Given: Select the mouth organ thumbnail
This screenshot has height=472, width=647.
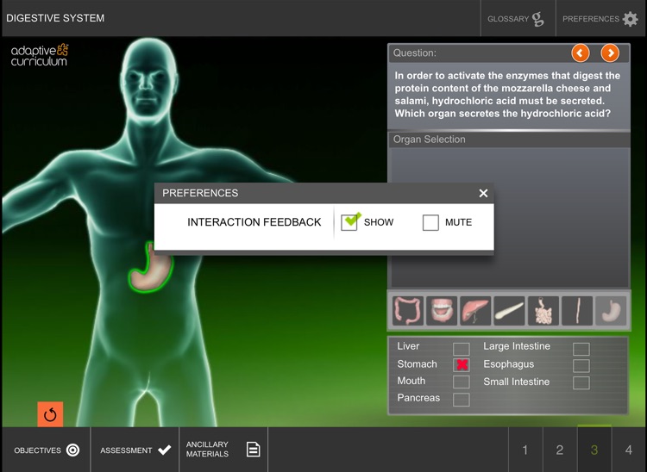Looking at the screenshot, I should [442, 311].
